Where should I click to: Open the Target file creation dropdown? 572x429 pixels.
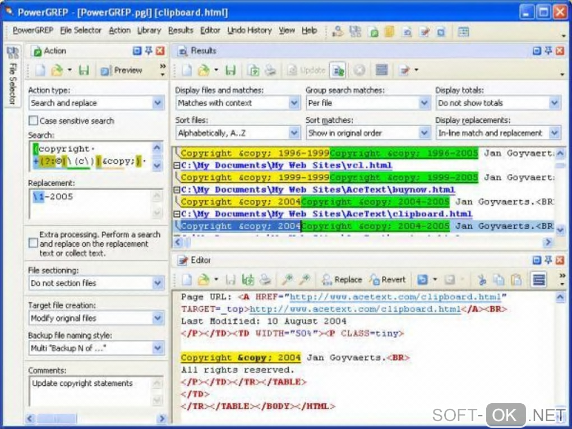point(158,318)
